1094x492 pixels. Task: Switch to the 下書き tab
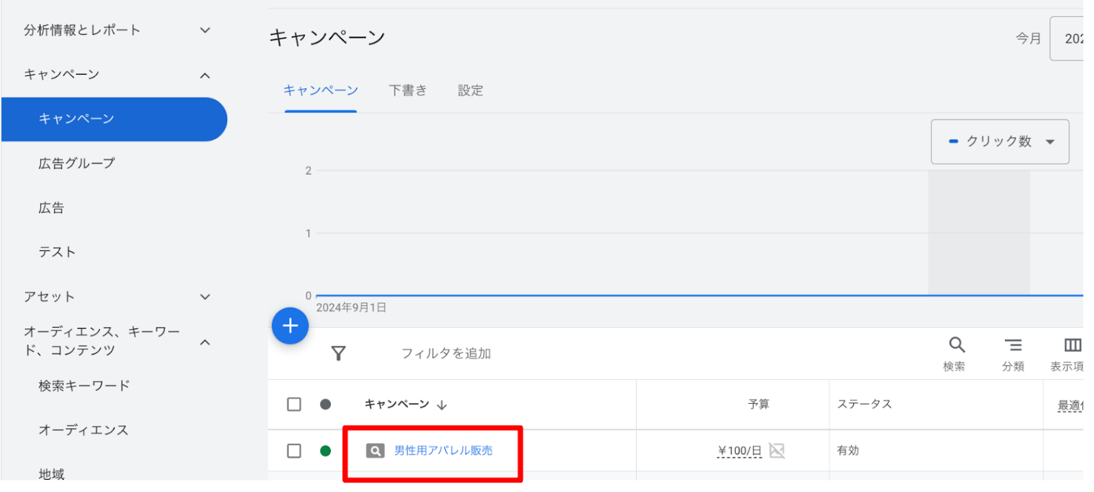(408, 90)
